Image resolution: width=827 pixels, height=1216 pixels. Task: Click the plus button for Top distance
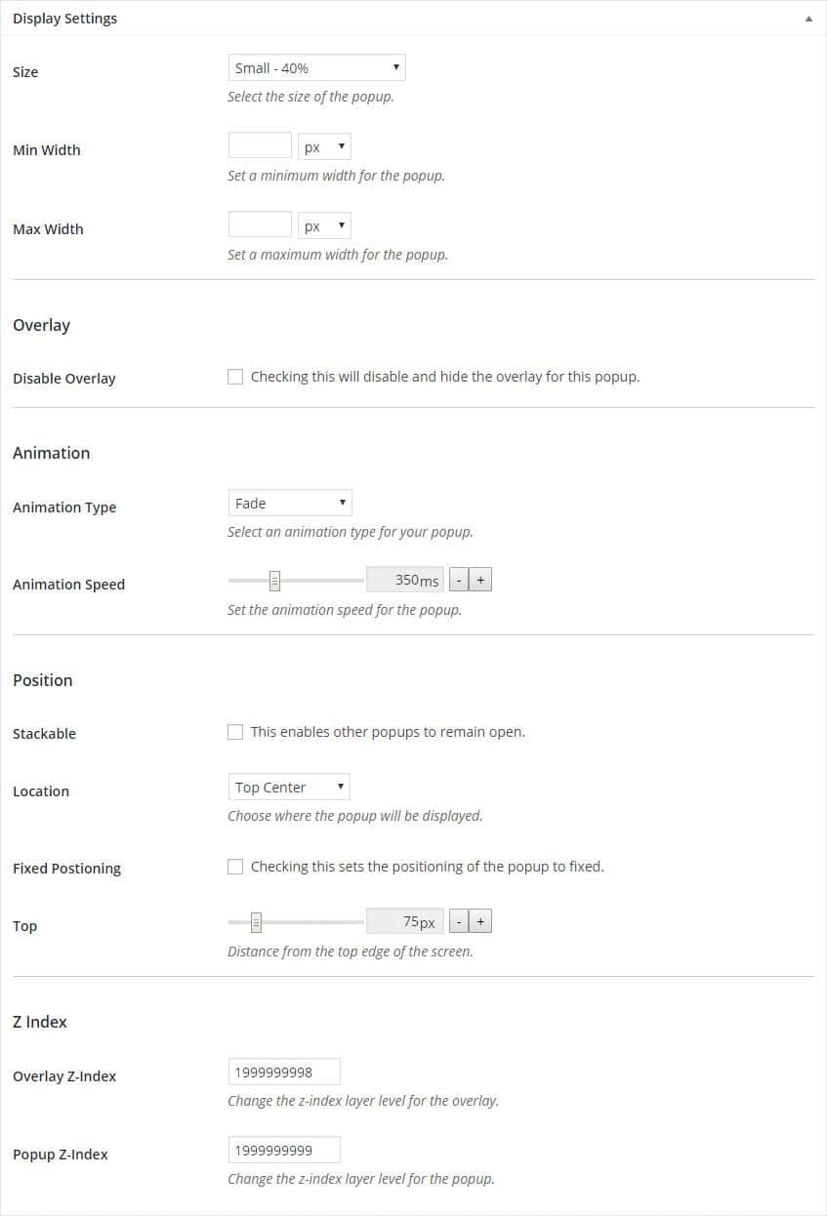480,920
